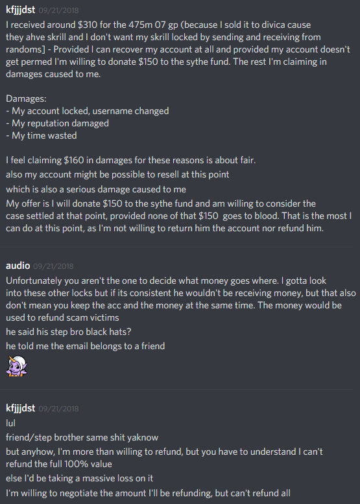
Task: Click 'I feel claiming $160 in damages' line
Action: (x=130, y=160)
